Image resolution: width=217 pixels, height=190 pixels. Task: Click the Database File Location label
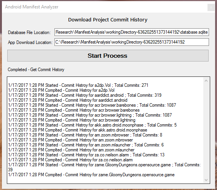(29, 32)
